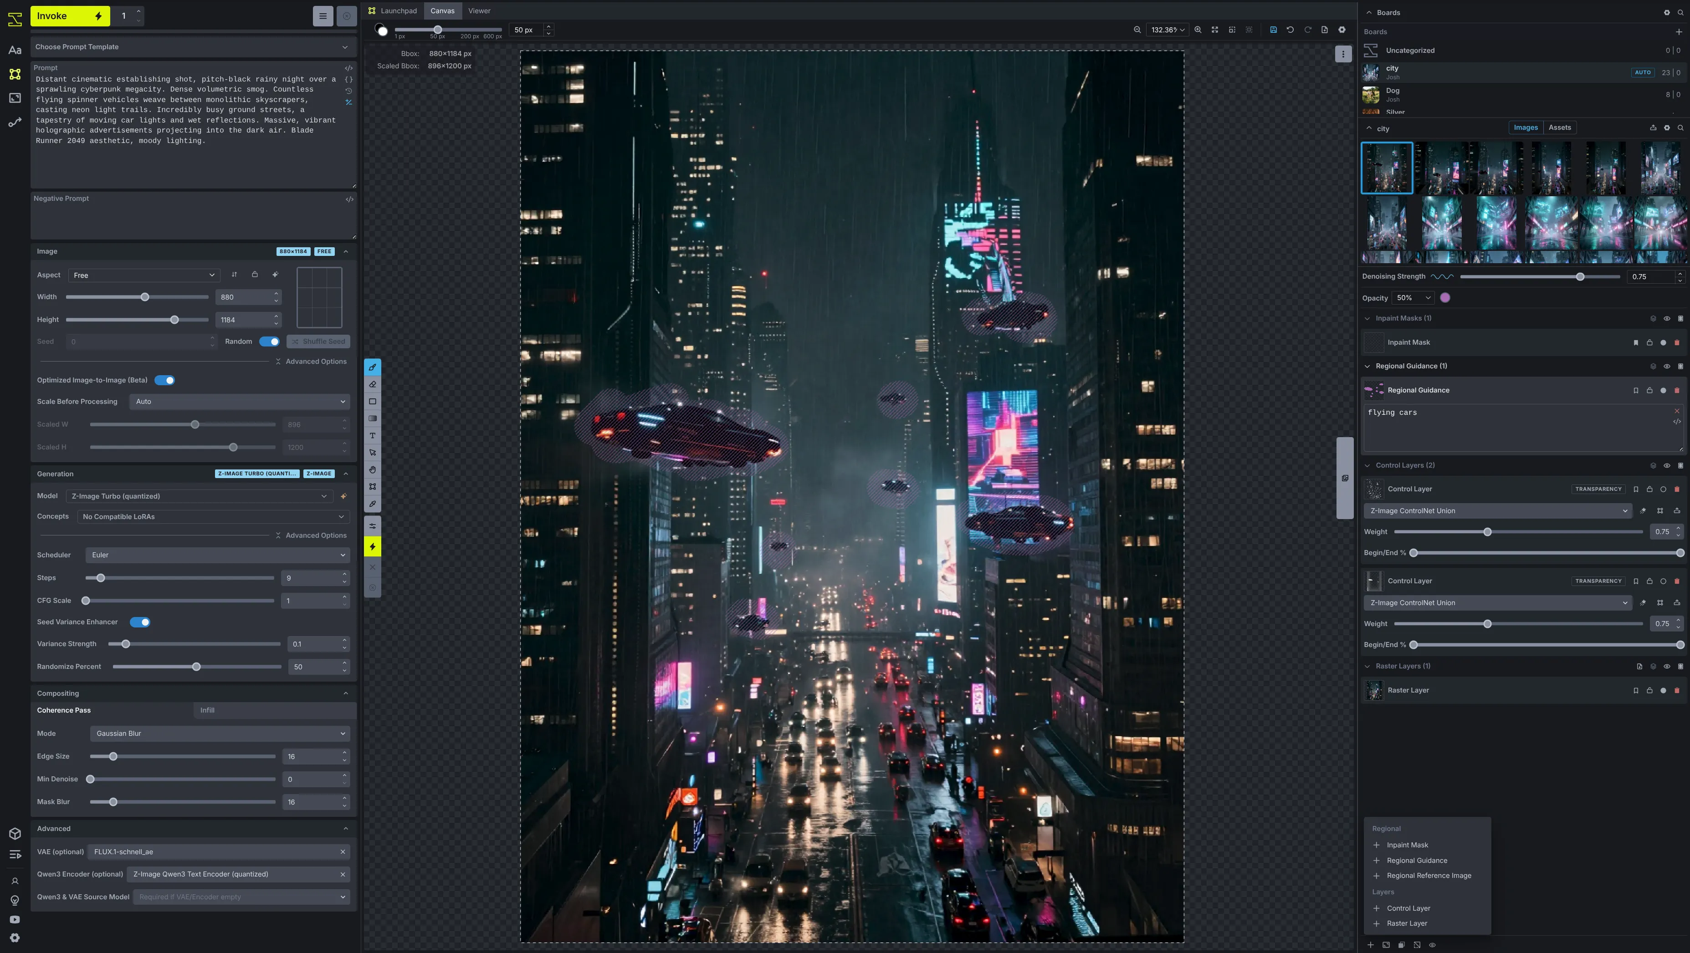This screenshot has width=1690, height=953.
Task: Activate the Hand pan tool
Action: [373, 469]
